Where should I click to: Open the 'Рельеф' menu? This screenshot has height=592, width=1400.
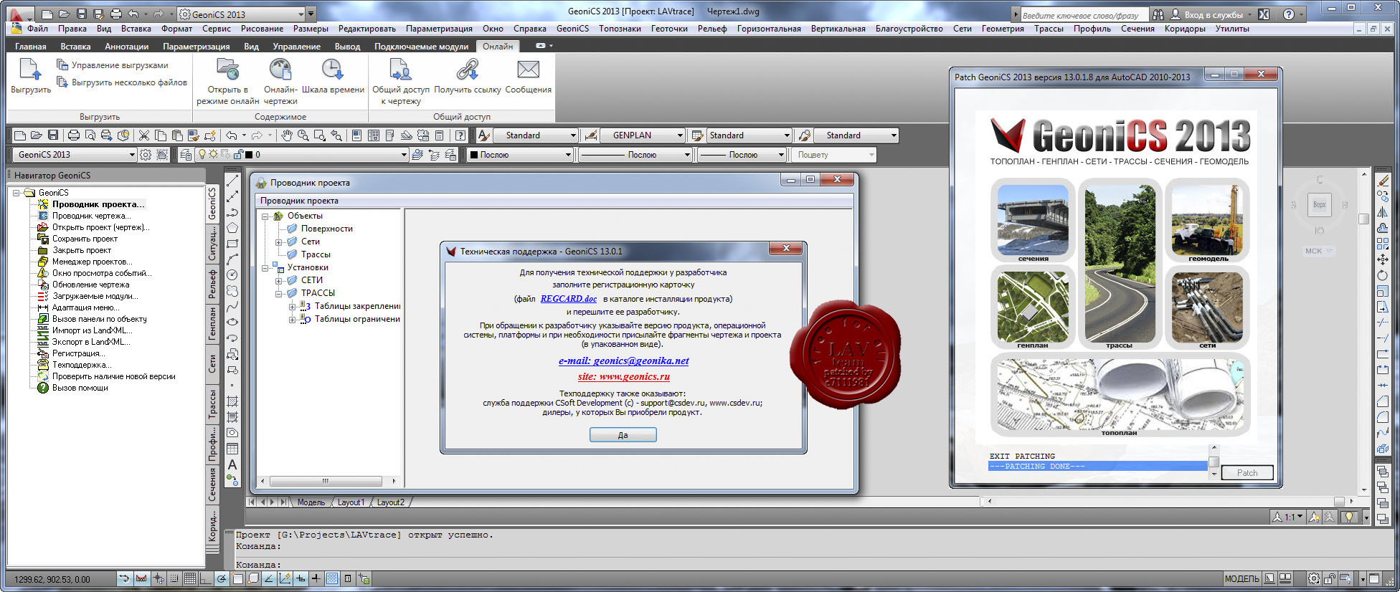click(x=711, y=29)
